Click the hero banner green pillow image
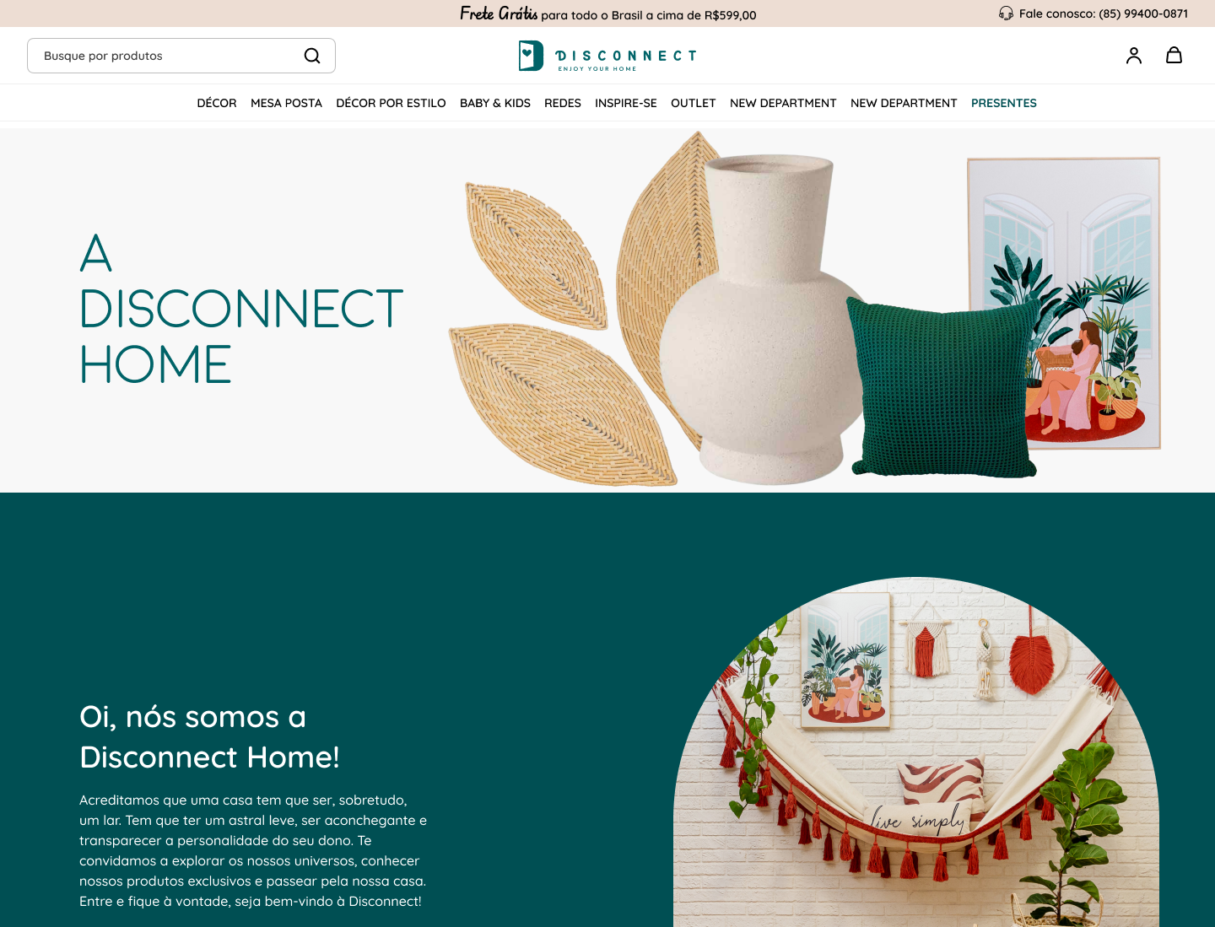Screen dimensions: 1215x927 942,387
